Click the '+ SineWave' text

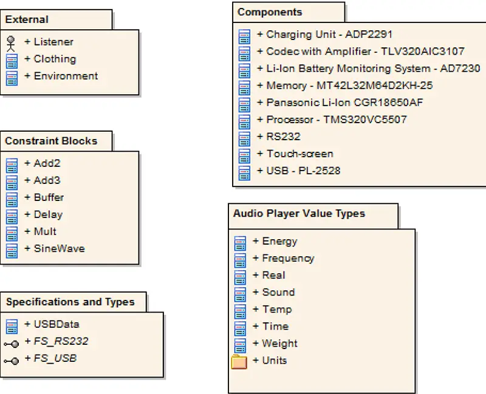click(x=55, y=248)
